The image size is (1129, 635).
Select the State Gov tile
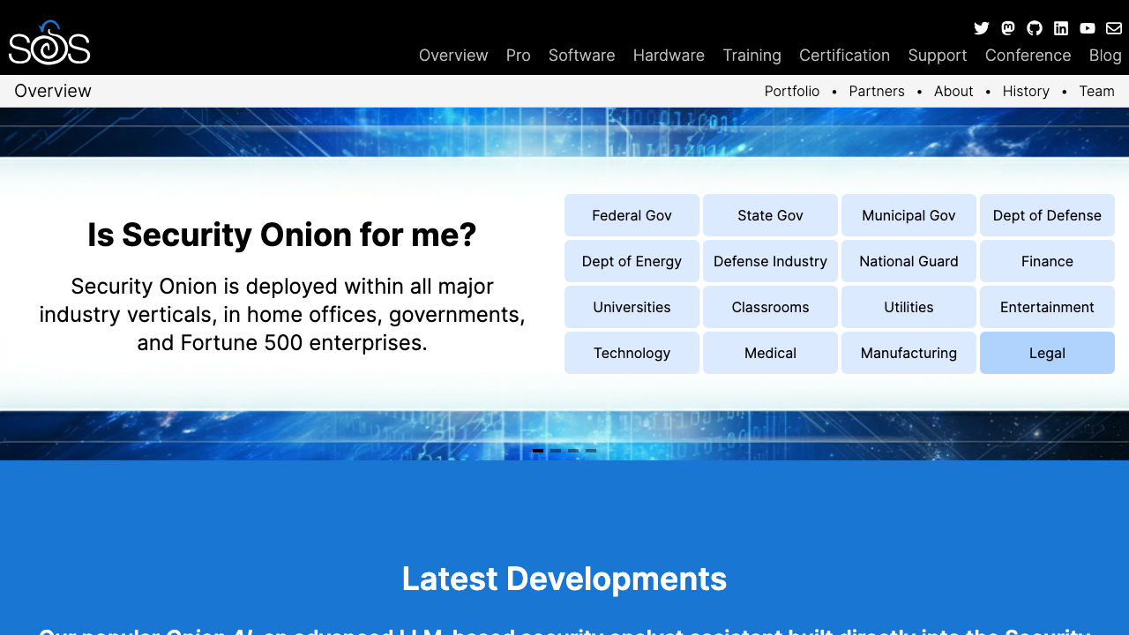click(x=770, y=215)
